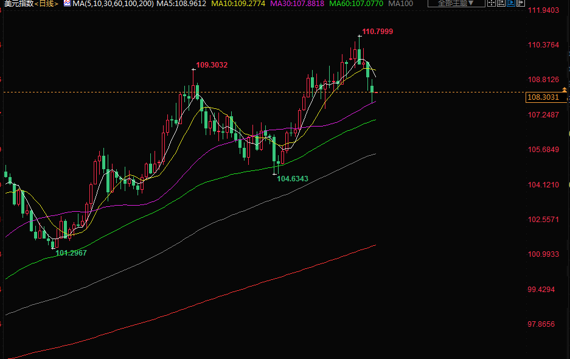The image size is (570, 359).
Task: Click the 109.3032 peak price label
Action: coord(212,64)
